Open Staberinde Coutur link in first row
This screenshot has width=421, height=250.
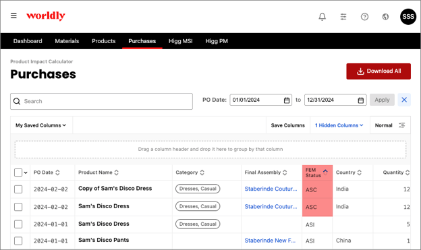pos(271,189)
